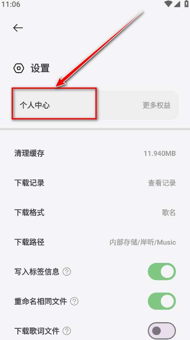Turn off 重命名相同文件 toggle
The width and height of the screenshot is (190, 340).
(162, 301)
